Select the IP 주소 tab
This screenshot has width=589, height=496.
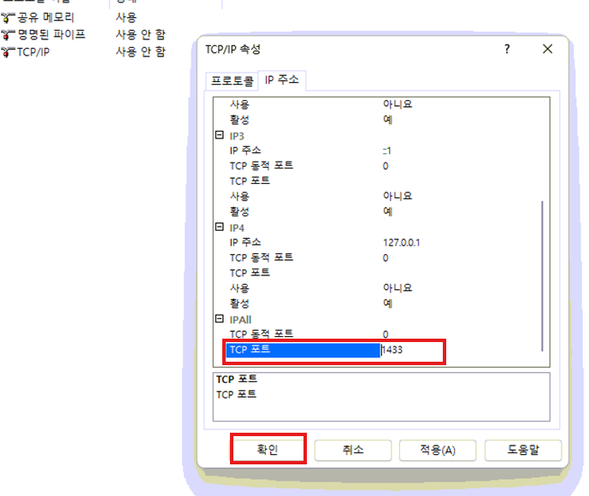[x=282, y=80]
